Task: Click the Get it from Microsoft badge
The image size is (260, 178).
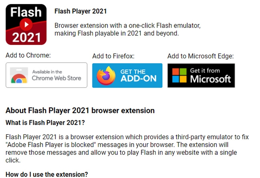Action: (201, 76)
